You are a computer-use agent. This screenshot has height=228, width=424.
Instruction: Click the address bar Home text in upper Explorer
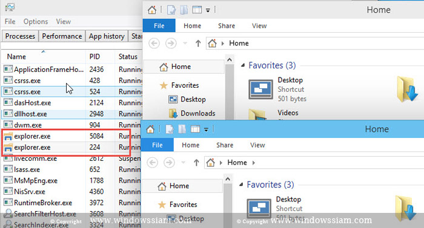point(239,43)
